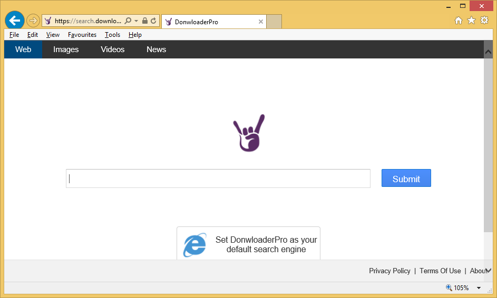Click the DonwloaderPro hand logo
The height and width of the screenshot is (298, 497).
pos(248,134)
